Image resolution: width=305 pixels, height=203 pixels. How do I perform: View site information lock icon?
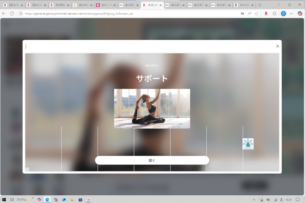pyautogui.click(x=21, y=13)
